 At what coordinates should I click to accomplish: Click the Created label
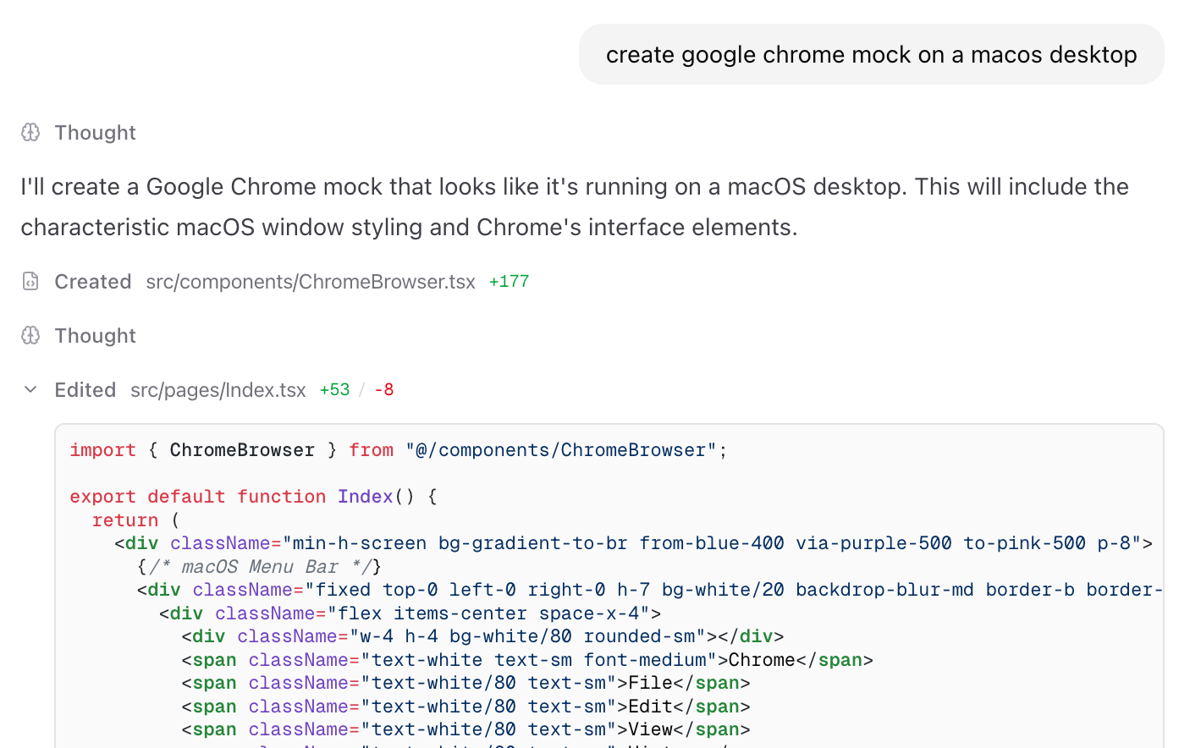[92, 282]
